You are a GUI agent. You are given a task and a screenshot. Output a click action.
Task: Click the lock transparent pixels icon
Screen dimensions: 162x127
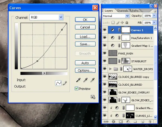coord(113,23)
